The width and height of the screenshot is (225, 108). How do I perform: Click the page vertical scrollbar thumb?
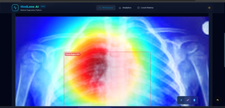click(224, 50)
